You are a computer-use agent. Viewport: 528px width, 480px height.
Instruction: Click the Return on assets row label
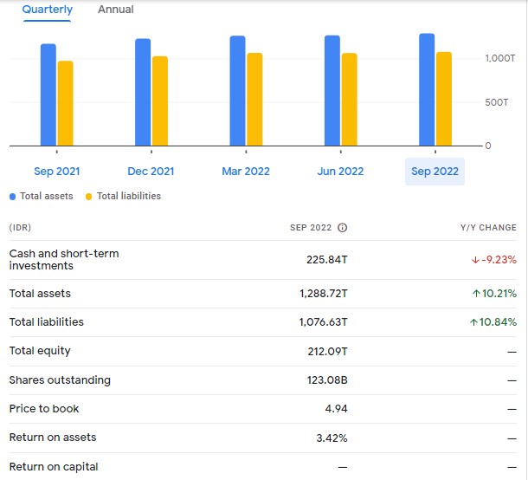click(x=53, y=438)
